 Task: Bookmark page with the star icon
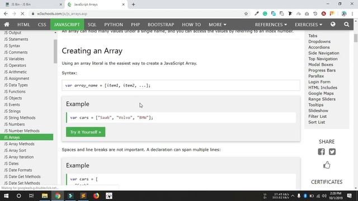(x=246, y=13)
